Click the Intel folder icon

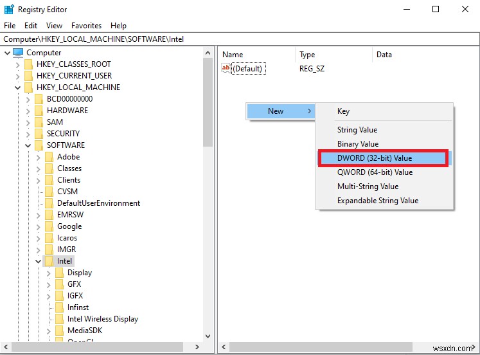point(49,261)
